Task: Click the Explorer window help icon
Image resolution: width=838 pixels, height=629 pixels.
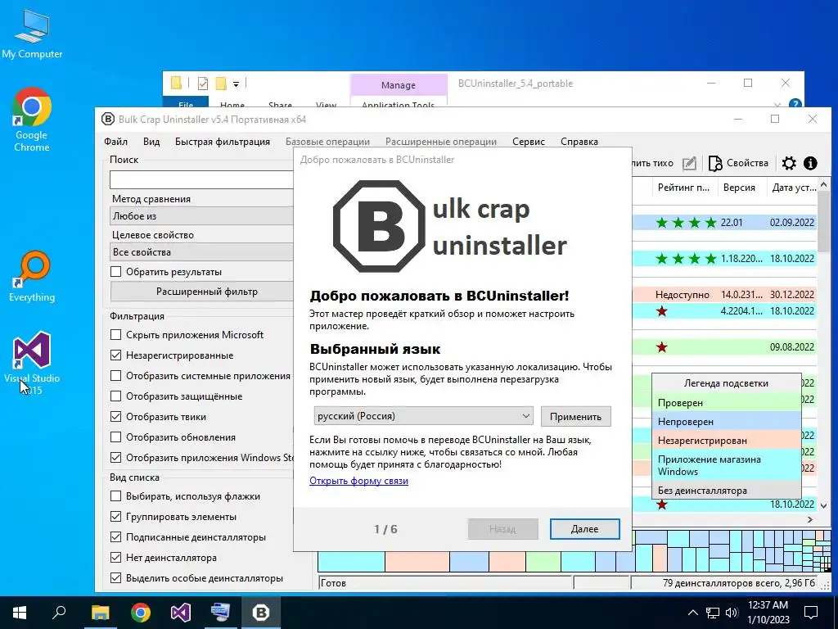Action: 795,104
